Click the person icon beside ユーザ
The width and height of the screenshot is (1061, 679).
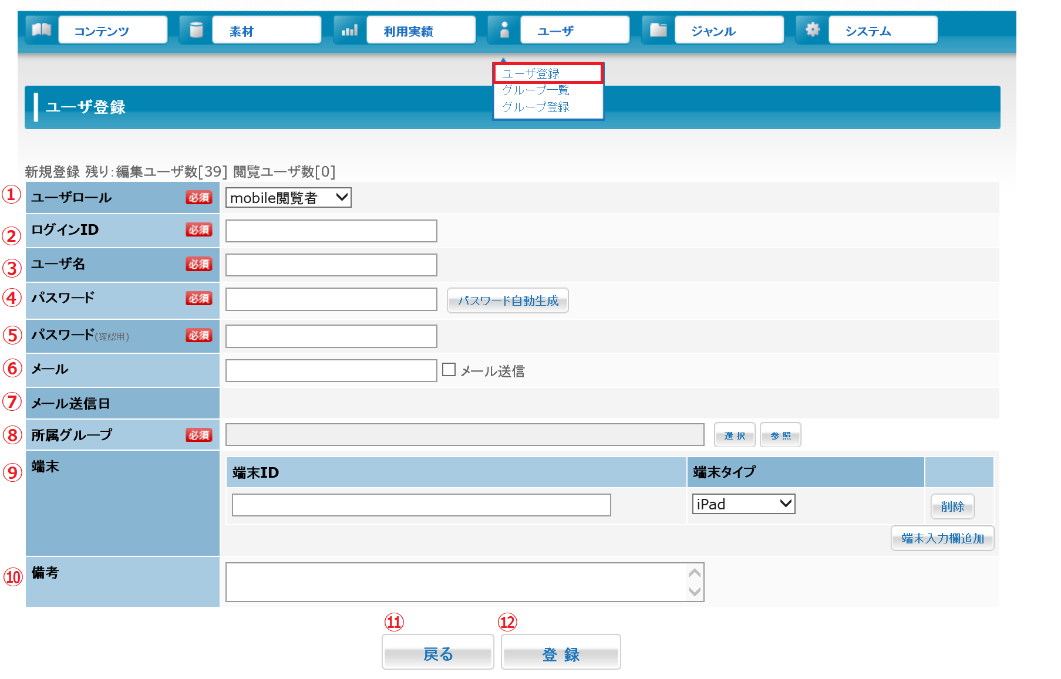pyautogui.click(x=504, y=30)
